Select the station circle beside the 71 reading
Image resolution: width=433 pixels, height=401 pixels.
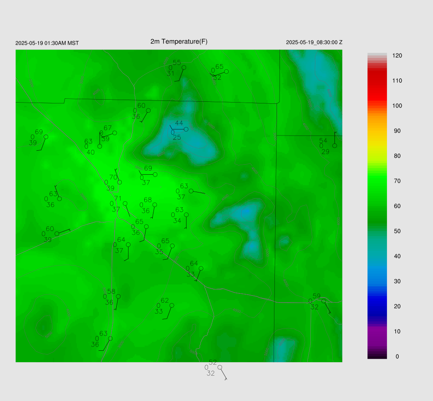125,203
